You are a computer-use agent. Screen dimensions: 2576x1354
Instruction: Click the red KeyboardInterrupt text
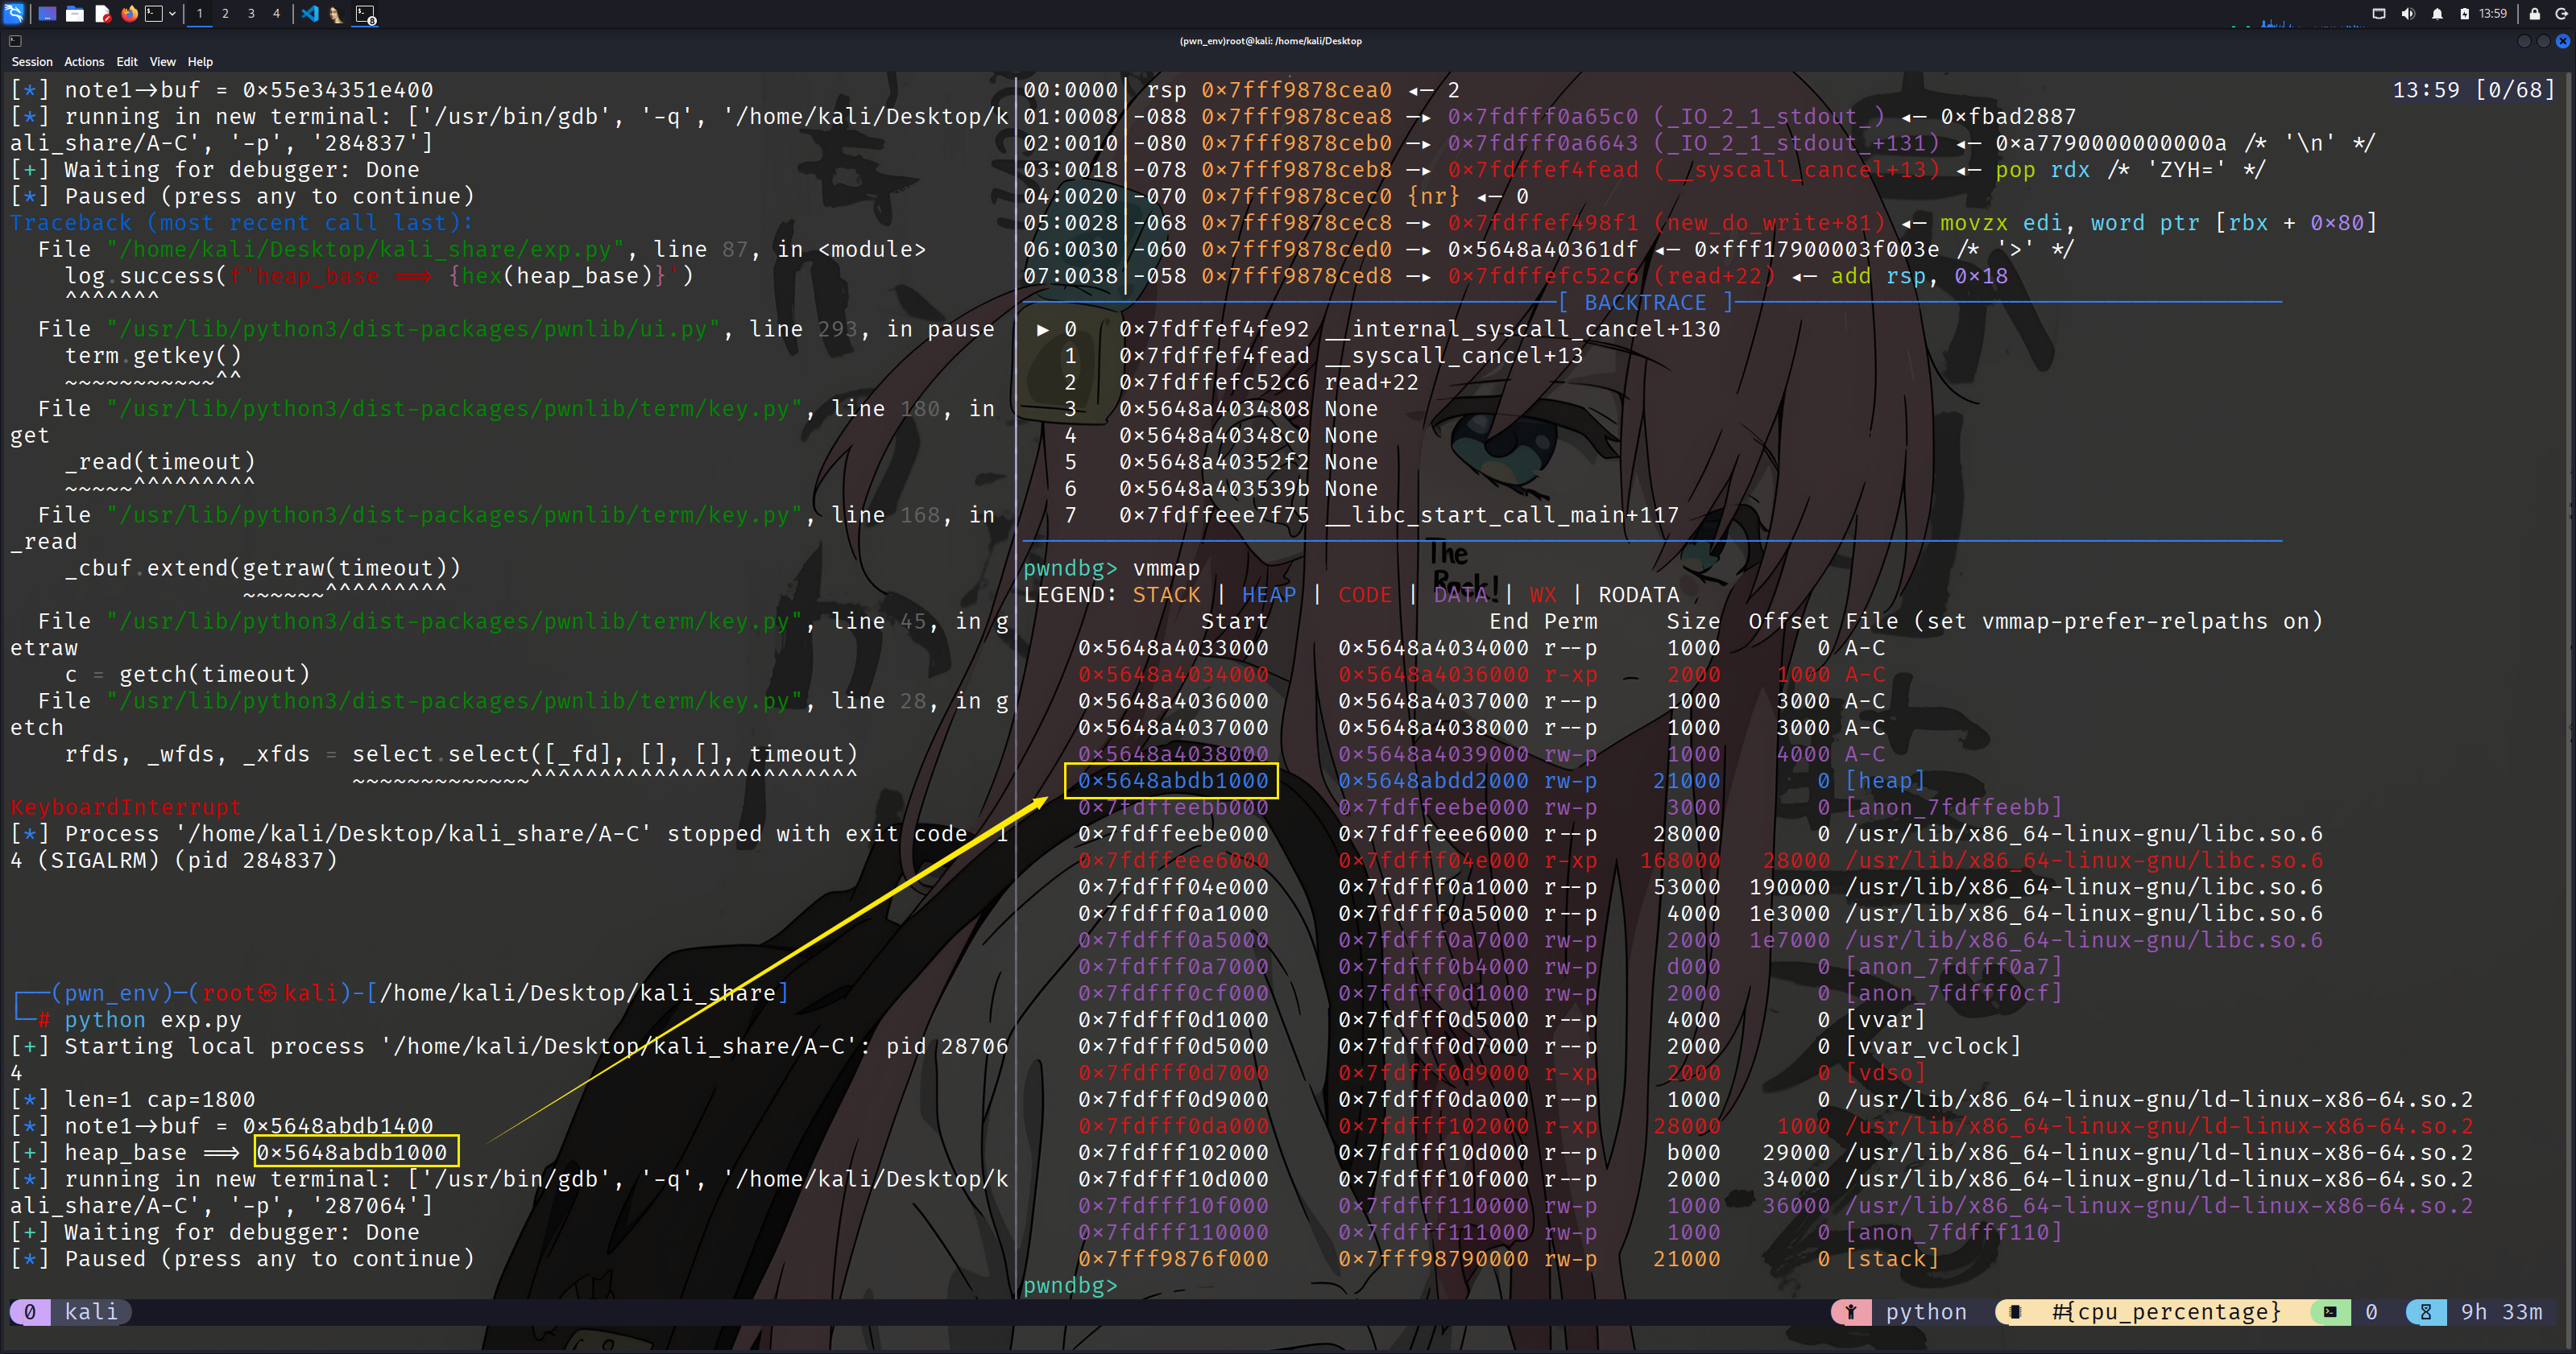pyautogui.click(x=126, y=807)
